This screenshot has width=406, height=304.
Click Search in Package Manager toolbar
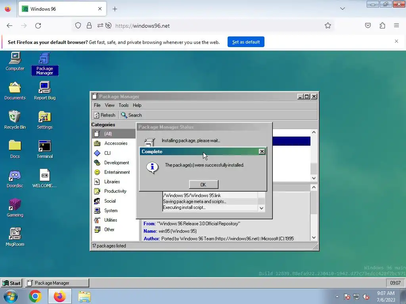[132, 115]
